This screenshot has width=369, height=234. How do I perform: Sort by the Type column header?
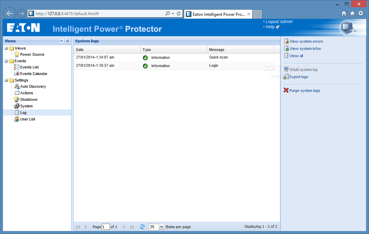(174, 50)
